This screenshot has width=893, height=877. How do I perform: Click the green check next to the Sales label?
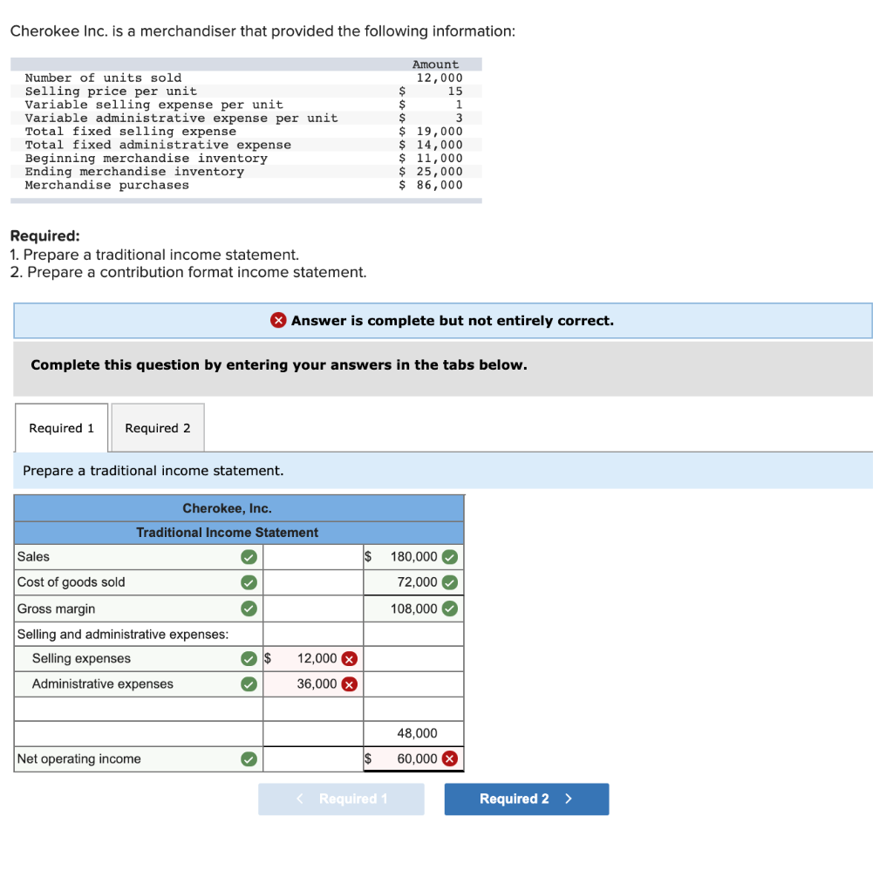249,557
